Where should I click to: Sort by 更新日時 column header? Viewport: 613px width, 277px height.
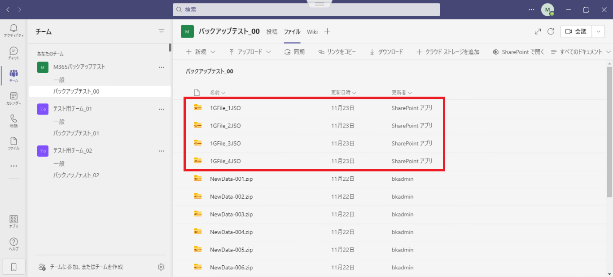(343, 93)
